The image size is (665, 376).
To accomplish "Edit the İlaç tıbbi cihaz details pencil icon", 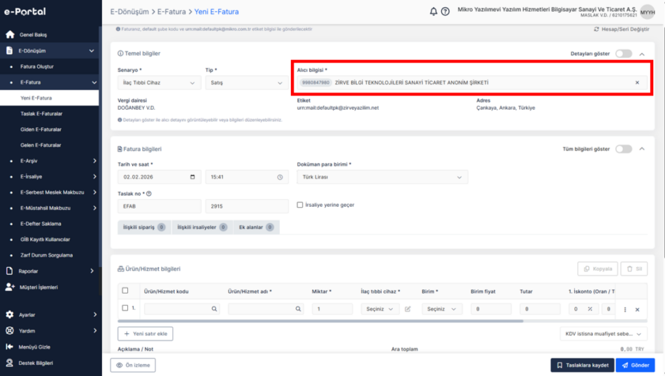I will click(x=408, y=309).
